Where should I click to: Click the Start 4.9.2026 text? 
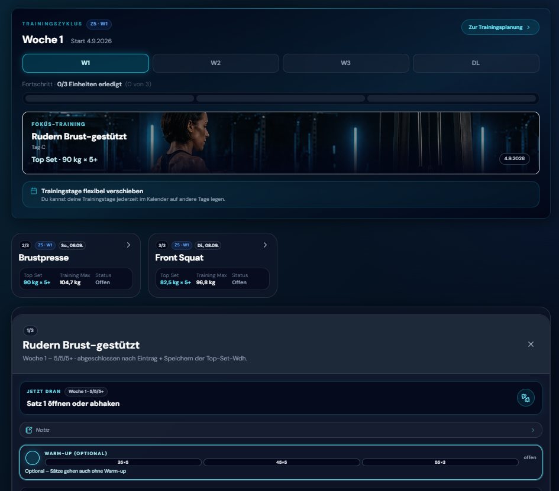(91, 41)
